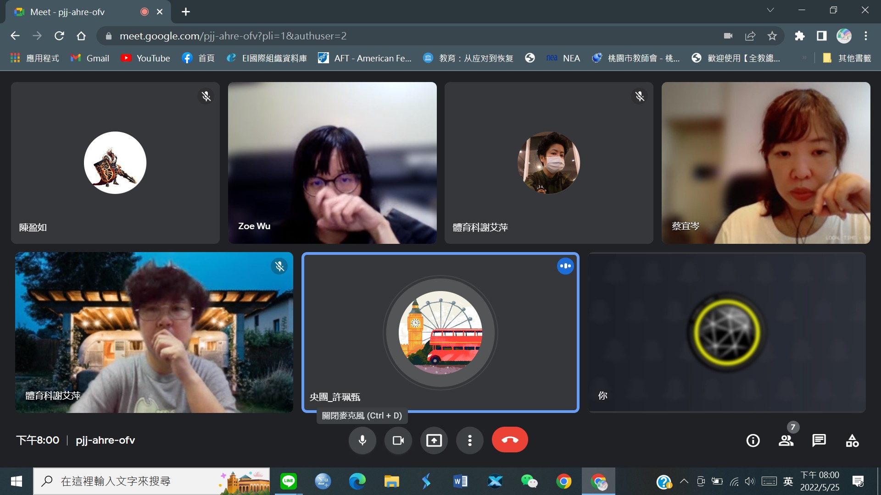Image resolution: width=881 pixels, height=495 pixels.
Task: Open NEA bookmark
Action: coord(563,58)
